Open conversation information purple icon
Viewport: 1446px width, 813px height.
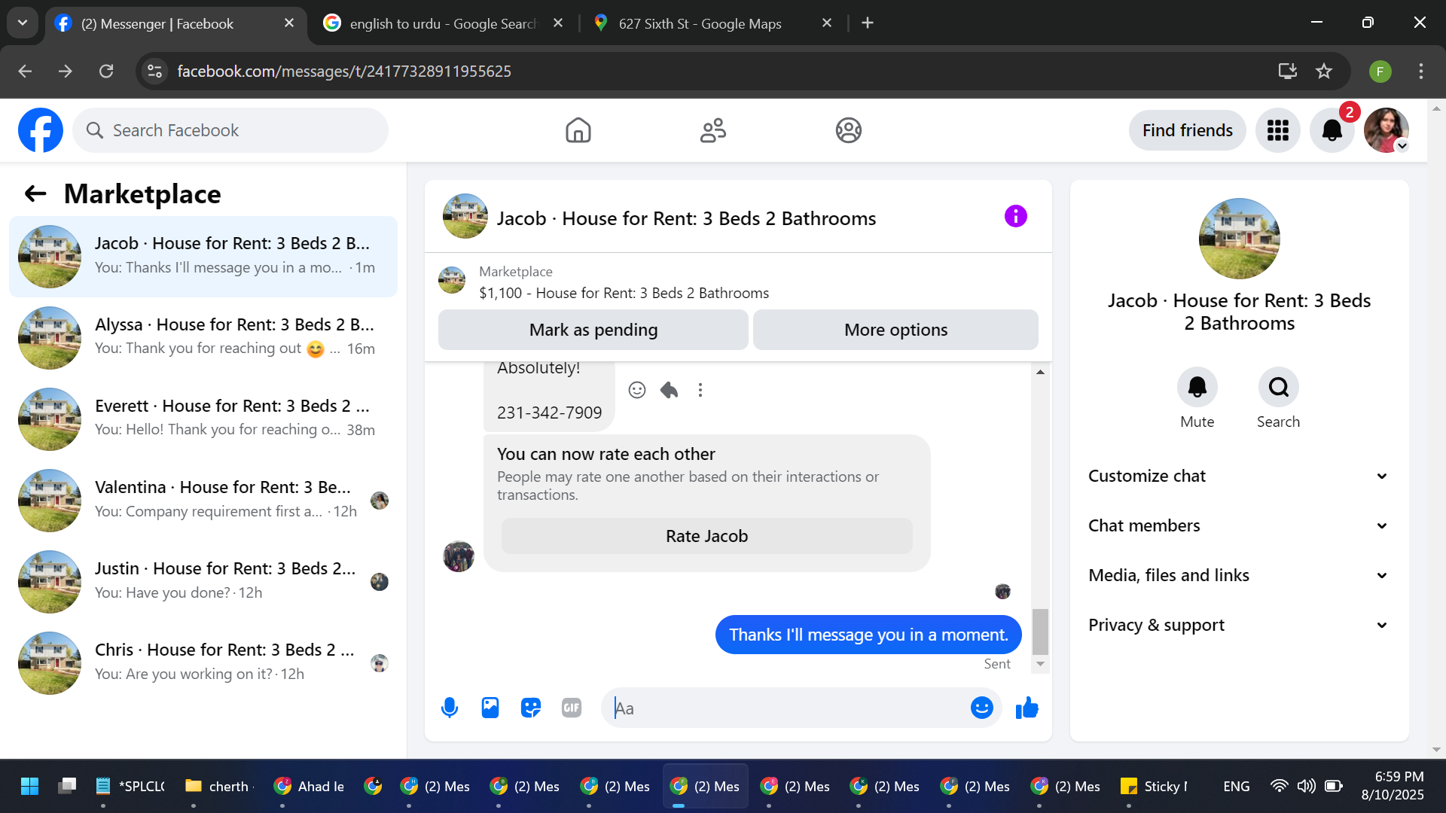pos(1015,217)
